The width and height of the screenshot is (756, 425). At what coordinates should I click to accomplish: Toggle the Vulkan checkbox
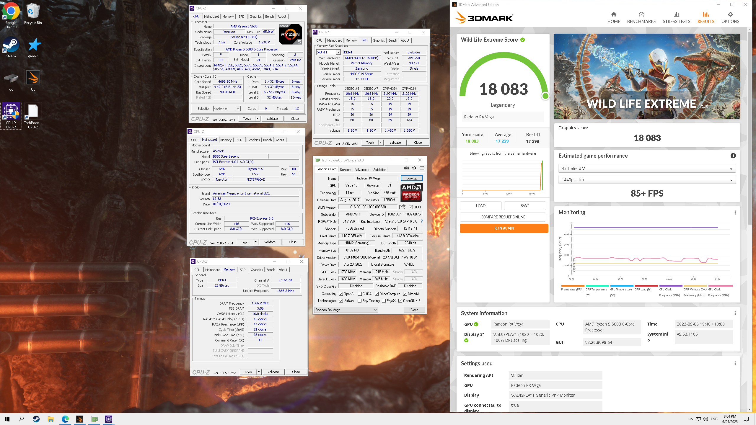[341, 301]
